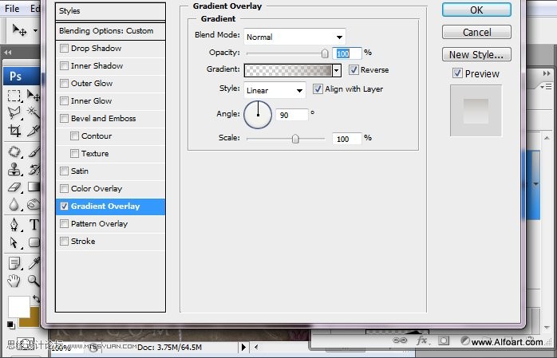
Task: Select the Eyedropper tool
Action: point(34,264)
